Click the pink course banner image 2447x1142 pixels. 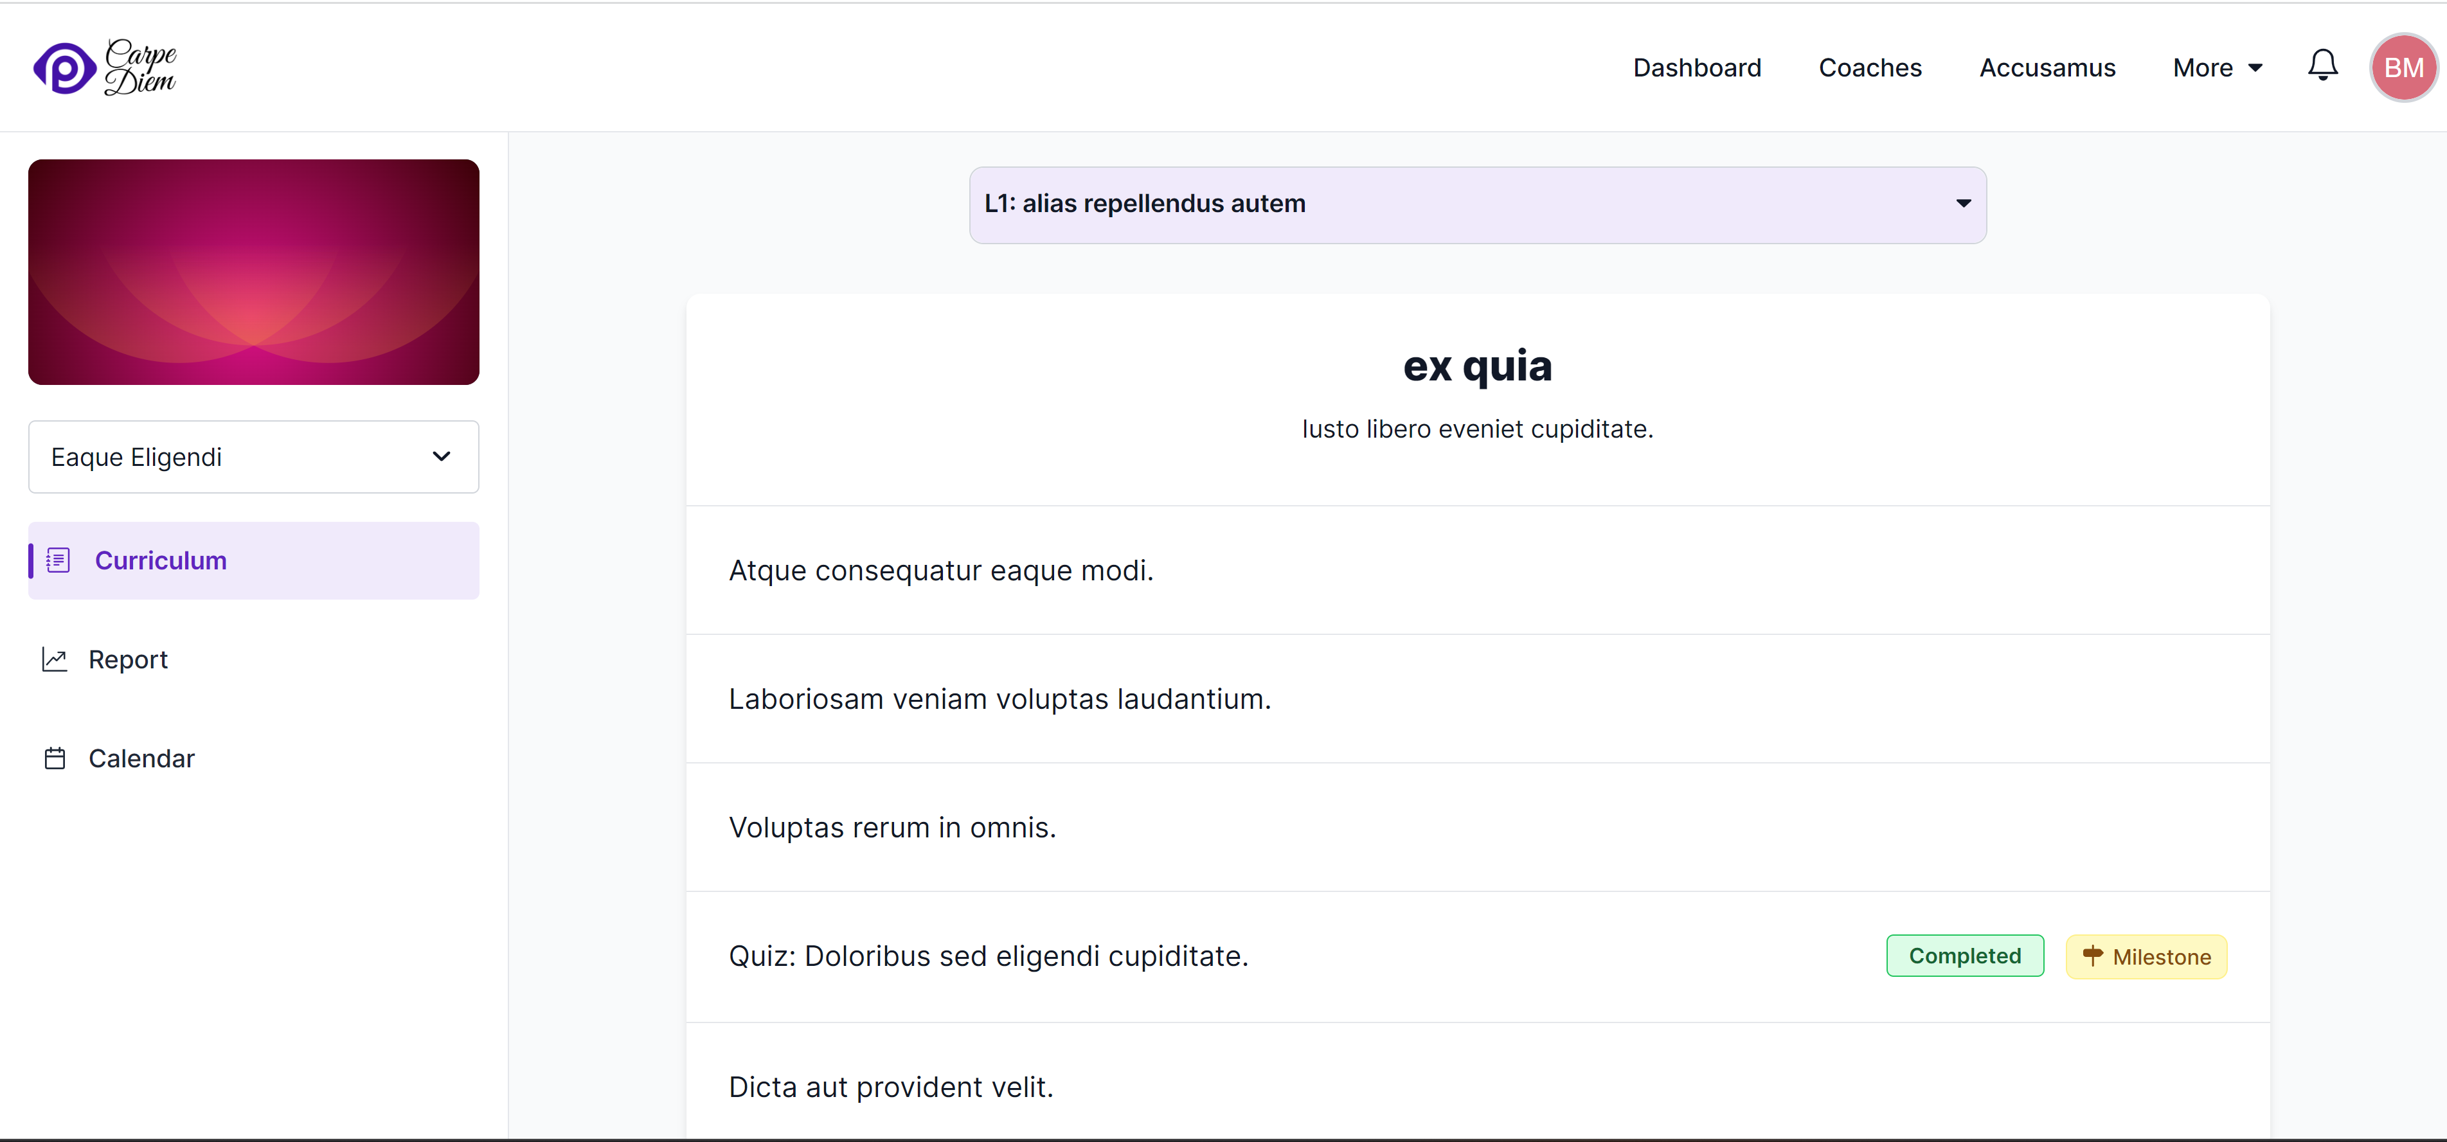click(254, 272)
